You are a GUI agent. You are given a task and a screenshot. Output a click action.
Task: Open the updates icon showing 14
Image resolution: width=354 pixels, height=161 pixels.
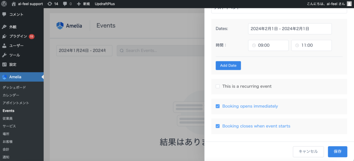pos(50,4)
